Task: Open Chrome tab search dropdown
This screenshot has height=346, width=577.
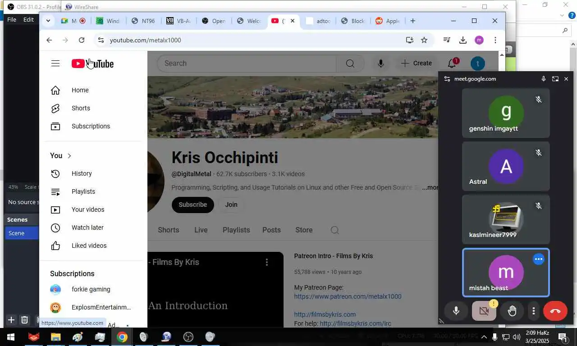Action: 48,21
